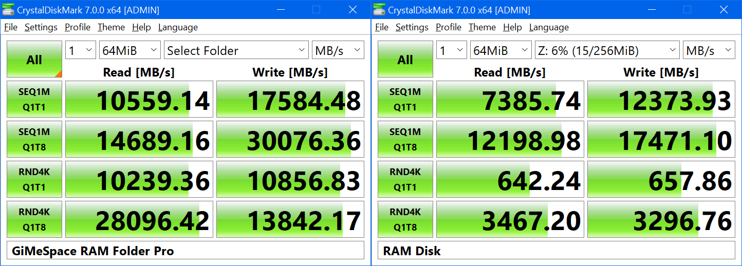Click 12373.93 write result in right window

[661, 100]
